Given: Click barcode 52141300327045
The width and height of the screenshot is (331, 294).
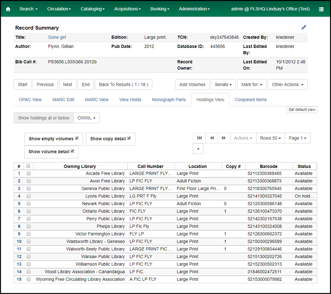Looking at the screenshot, I should pyautogui.click(x=264, y=196).
